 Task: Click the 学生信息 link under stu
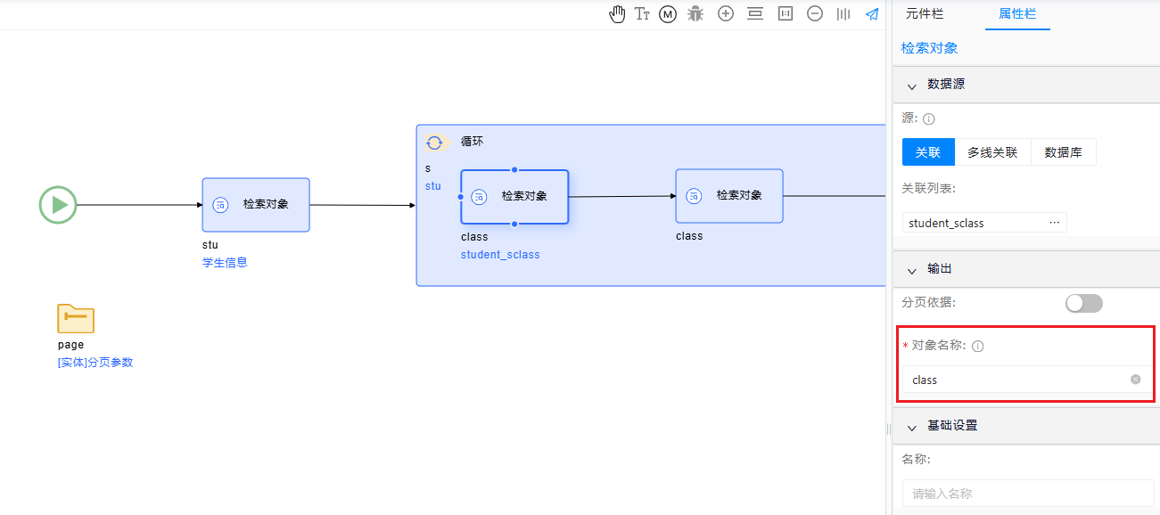[x=225, y=263]
